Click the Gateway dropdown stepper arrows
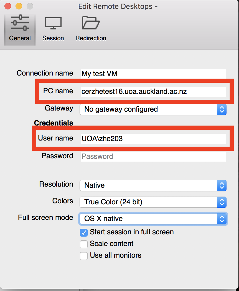This screenshot has width=239, height=291. (222, 109)
